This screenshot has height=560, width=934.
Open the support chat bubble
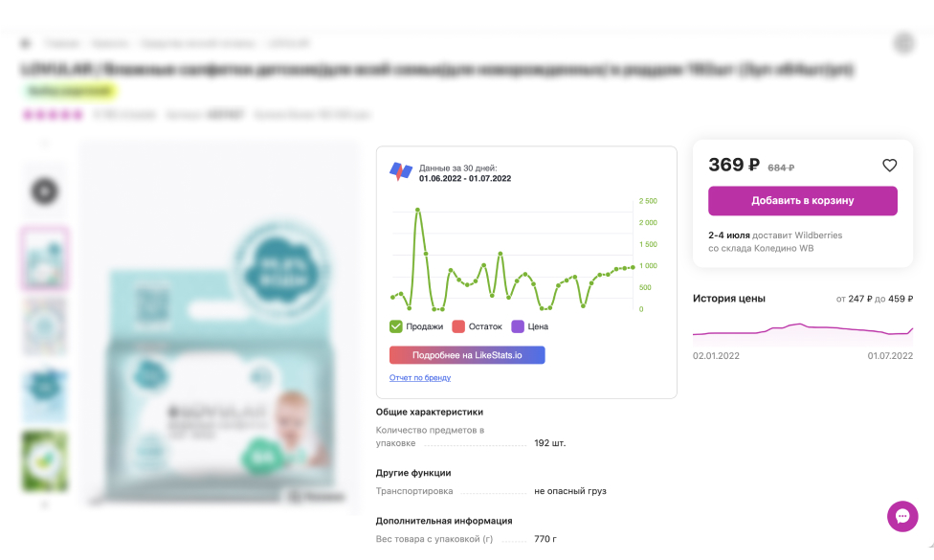tap(901, 516)
